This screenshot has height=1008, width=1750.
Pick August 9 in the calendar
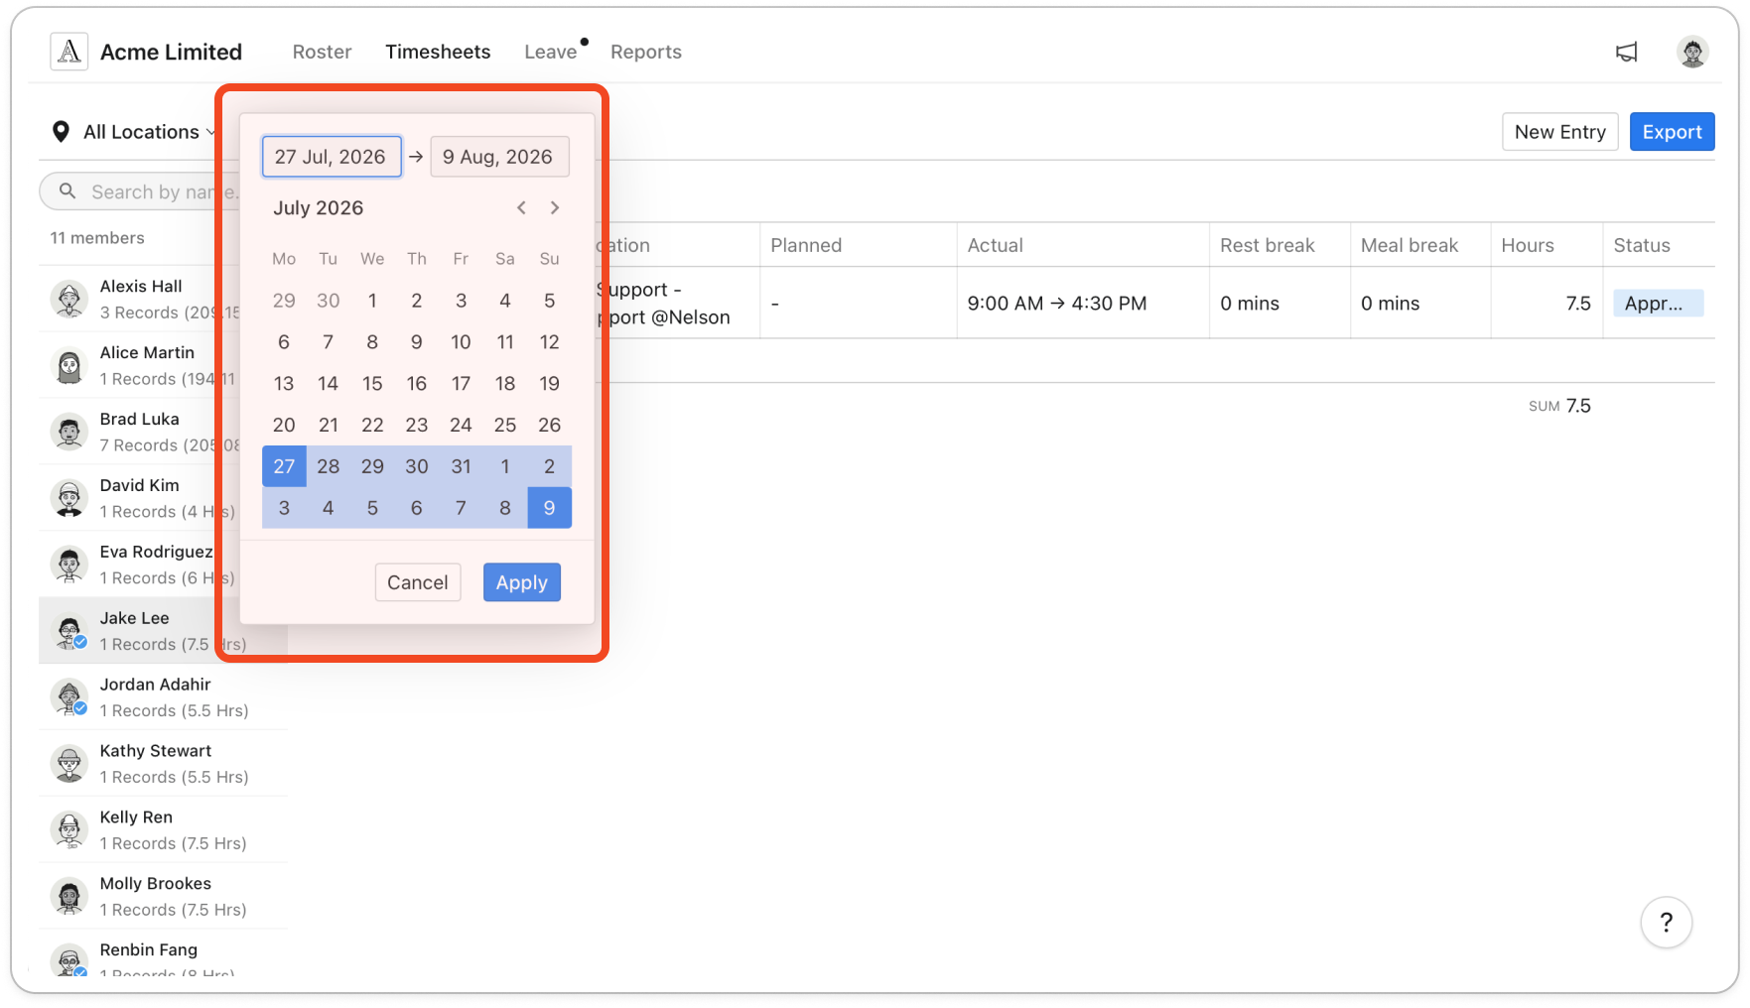point(549,508)
